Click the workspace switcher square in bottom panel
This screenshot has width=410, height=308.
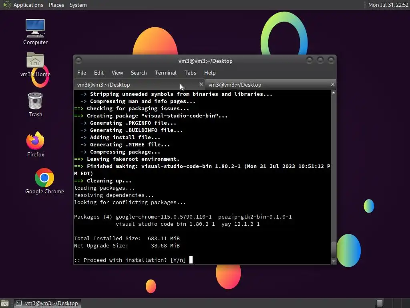pos(380,303)
